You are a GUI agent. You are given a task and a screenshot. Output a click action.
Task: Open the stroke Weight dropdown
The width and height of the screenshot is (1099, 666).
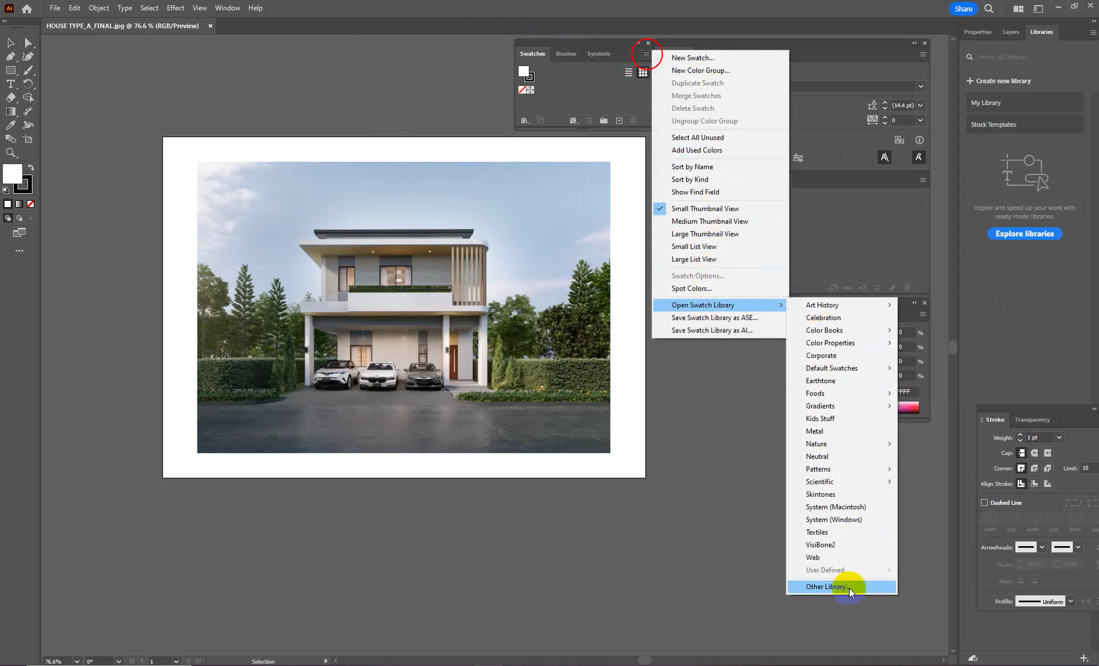(1059, 438)
